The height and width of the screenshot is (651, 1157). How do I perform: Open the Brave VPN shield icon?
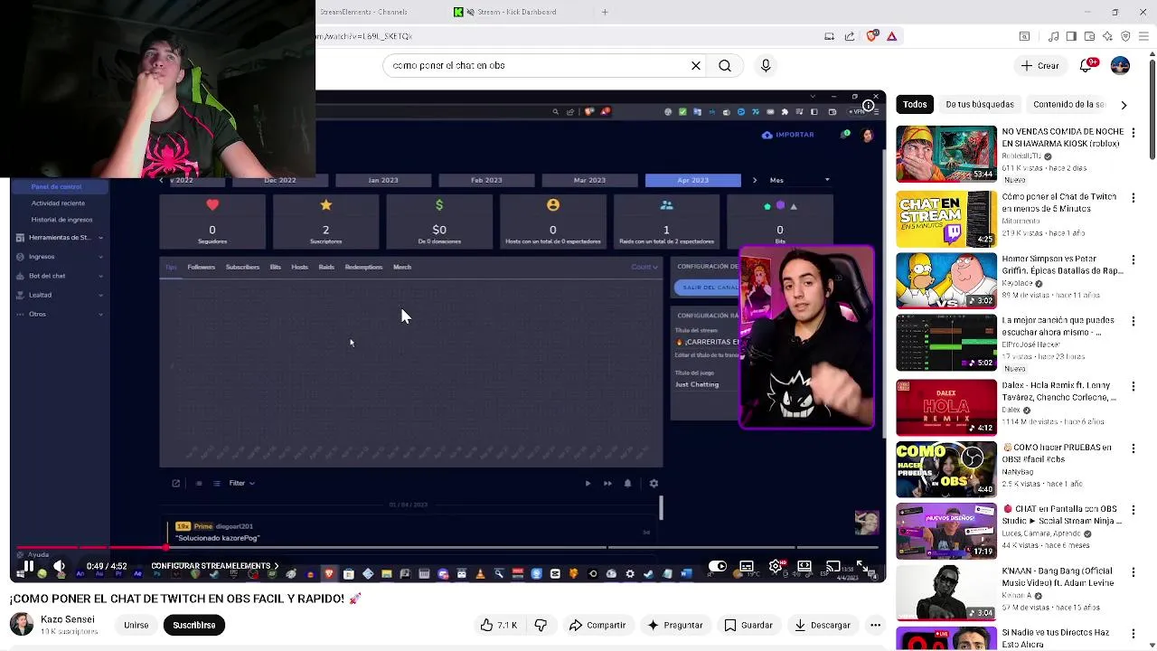coord(1125,36)
